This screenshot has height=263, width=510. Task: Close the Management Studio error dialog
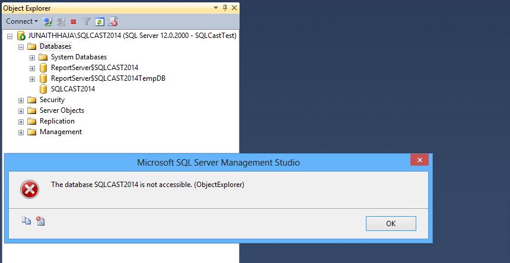click(420, 160)
